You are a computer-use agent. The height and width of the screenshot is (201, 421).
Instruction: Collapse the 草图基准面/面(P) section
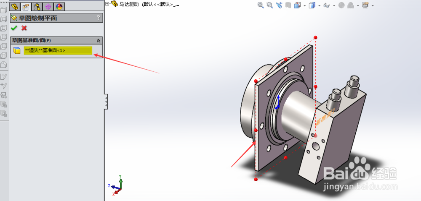coord(98,40)
